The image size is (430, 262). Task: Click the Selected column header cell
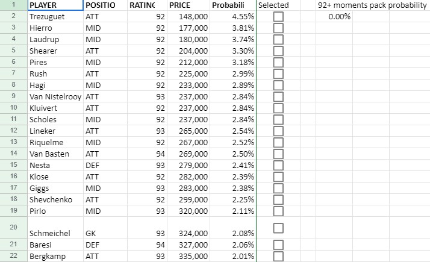(278, 5)
